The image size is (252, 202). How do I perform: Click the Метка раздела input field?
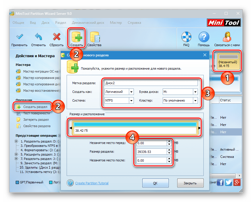pos(151,83)
